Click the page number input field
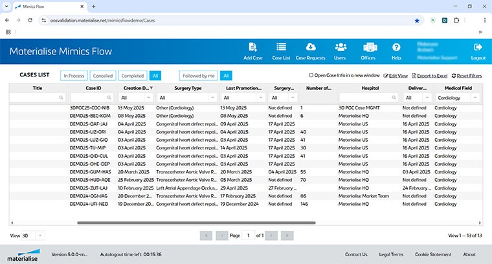492x264 pixels. (248, 236)
